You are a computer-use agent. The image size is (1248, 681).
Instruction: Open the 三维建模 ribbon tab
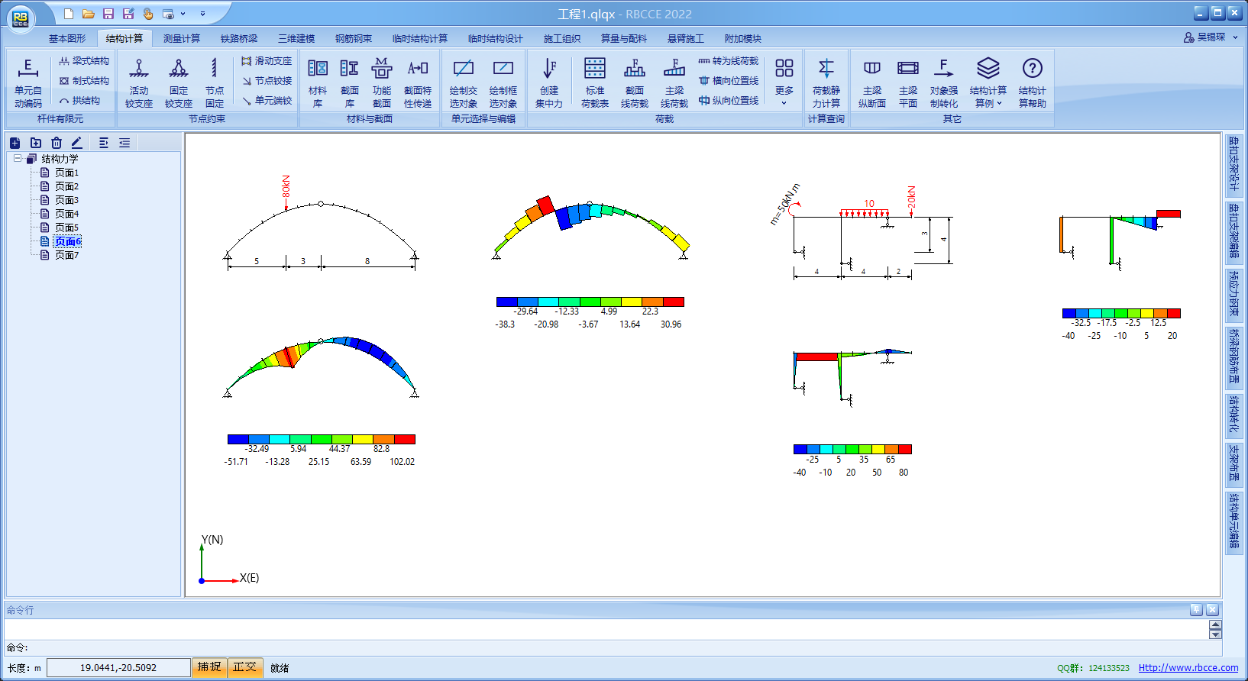point(296,38)
